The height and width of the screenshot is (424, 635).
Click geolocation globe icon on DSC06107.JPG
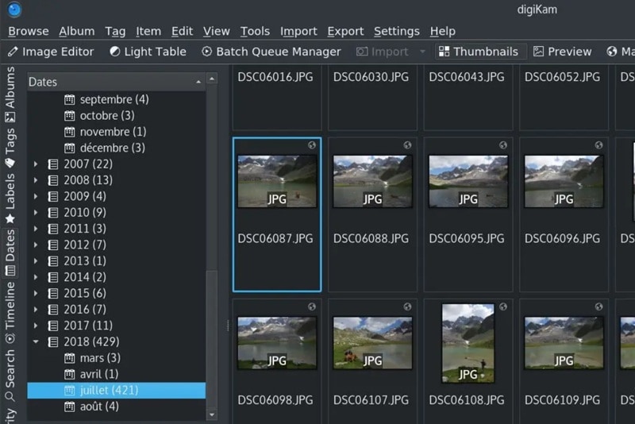point(407,306)
